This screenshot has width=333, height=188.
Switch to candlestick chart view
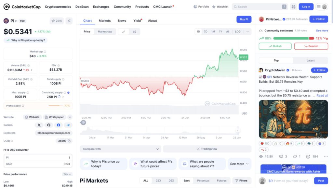134,32
